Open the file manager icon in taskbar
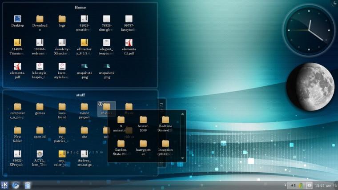The height and width of the screenshot is (190, 338). (28, 186)
